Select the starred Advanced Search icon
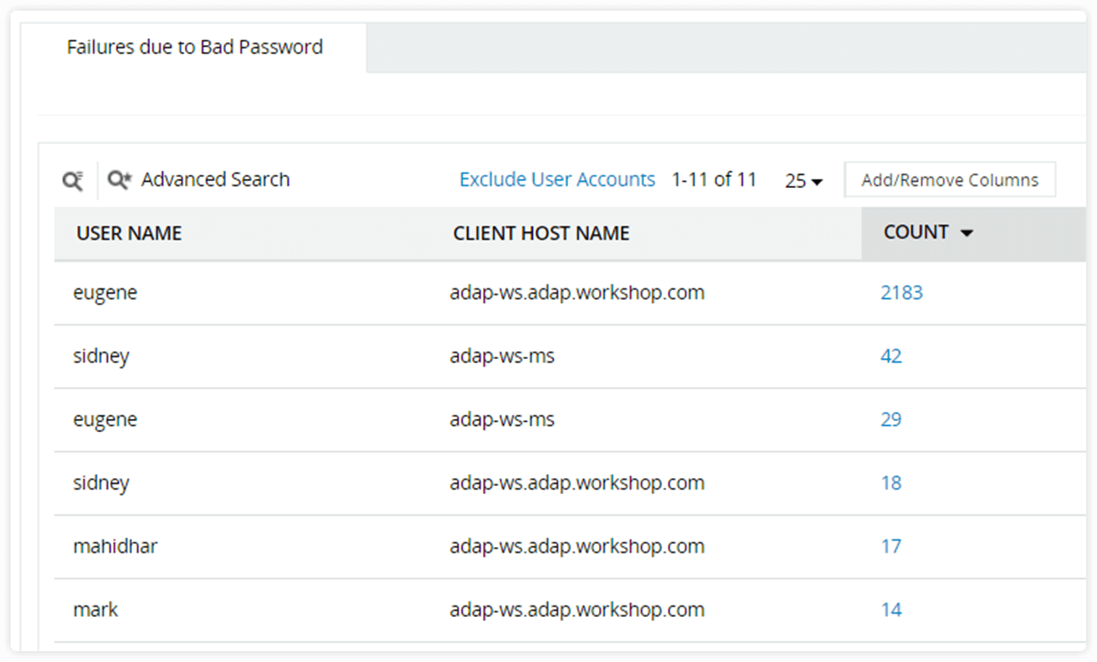 118,179
